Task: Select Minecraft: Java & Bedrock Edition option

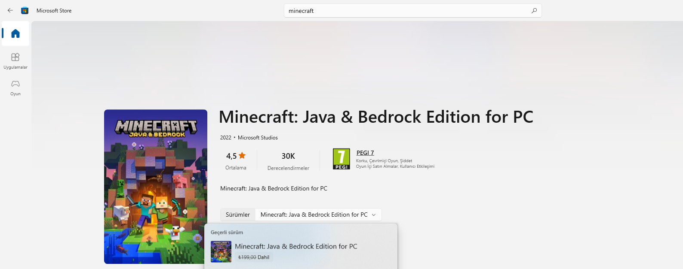Action: pyautogui.click(x=296, y=246)
